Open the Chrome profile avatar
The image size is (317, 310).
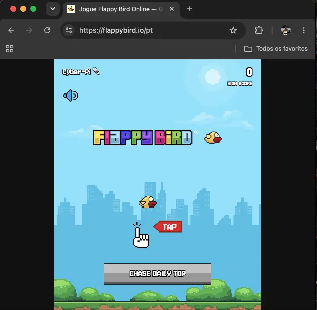286,30
